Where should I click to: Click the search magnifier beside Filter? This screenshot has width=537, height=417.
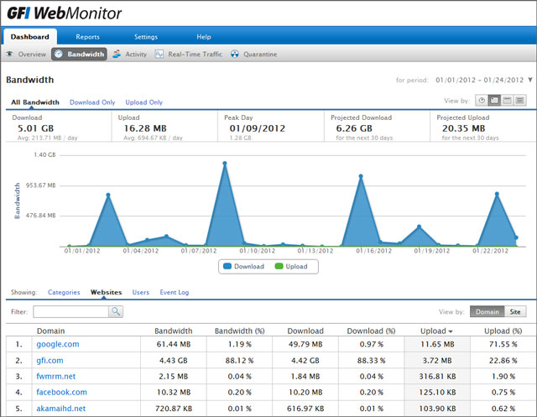pyautogui.click(x=116, y=311)
